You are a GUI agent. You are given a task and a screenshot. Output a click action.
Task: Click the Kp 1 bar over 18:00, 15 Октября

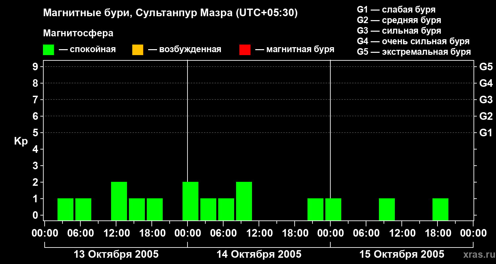440,210
